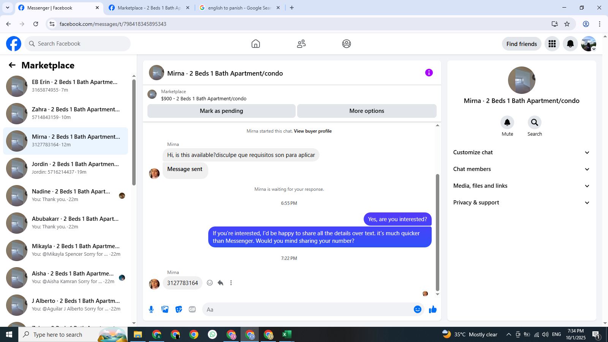This screenshot has width=608, height=342.
Task: Open Windows Start menu
Action: pyautogui.click(x=9, y=334)
